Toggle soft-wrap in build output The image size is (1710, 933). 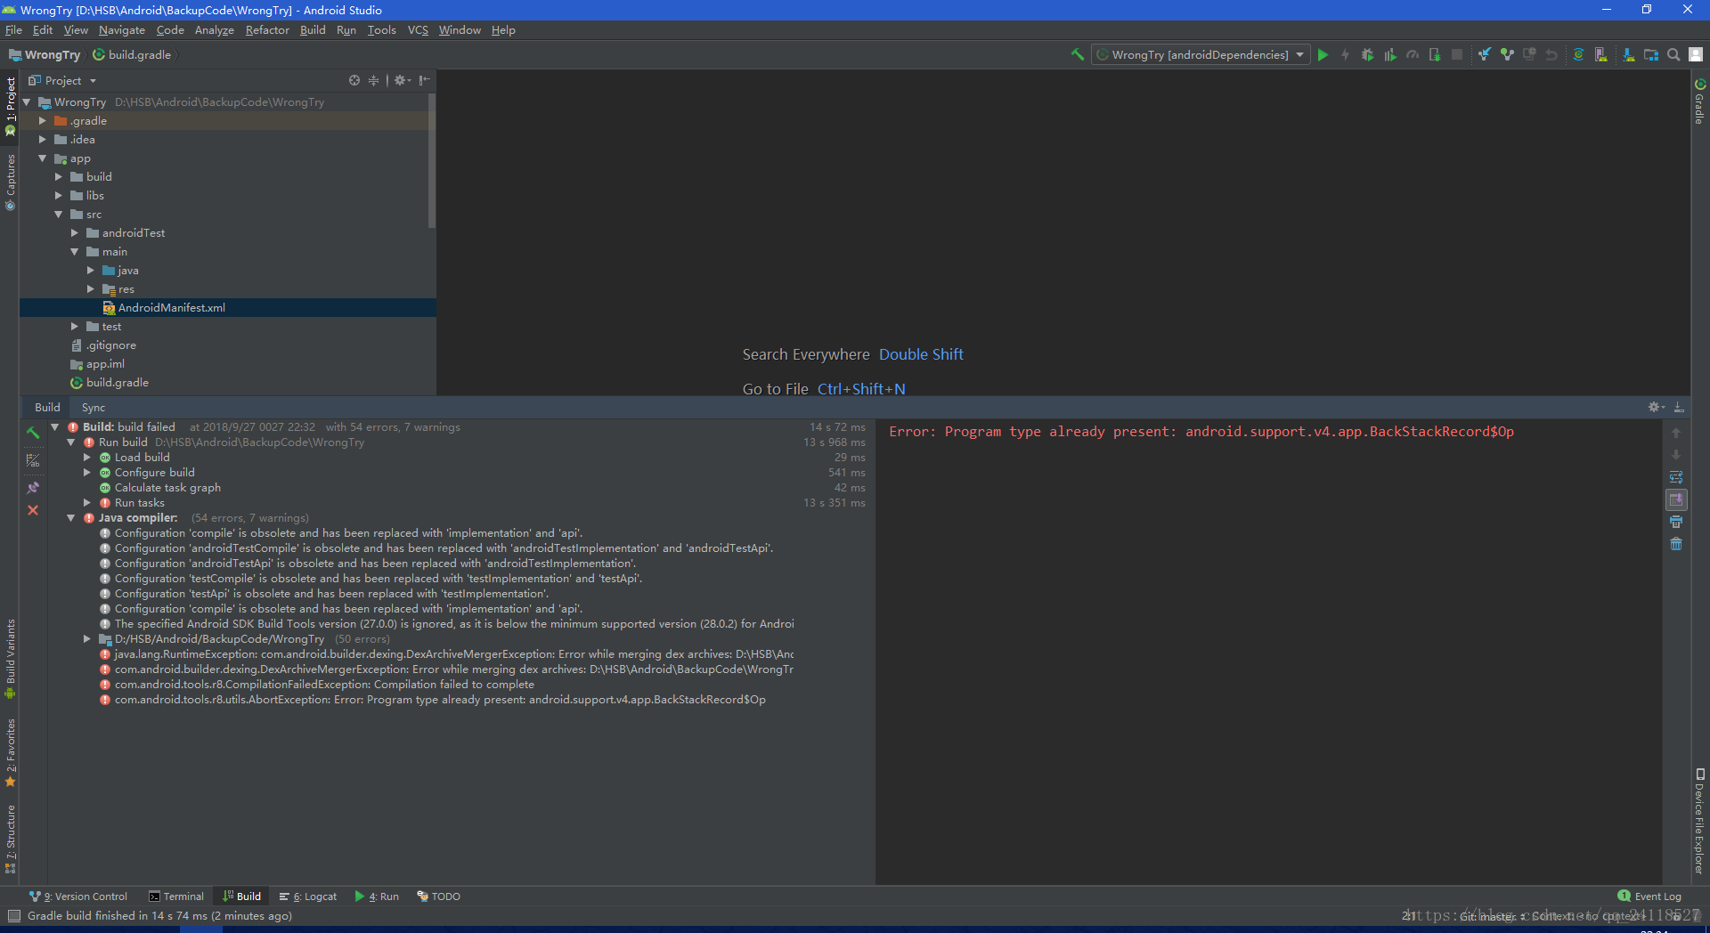click(x=1676, y=477)
